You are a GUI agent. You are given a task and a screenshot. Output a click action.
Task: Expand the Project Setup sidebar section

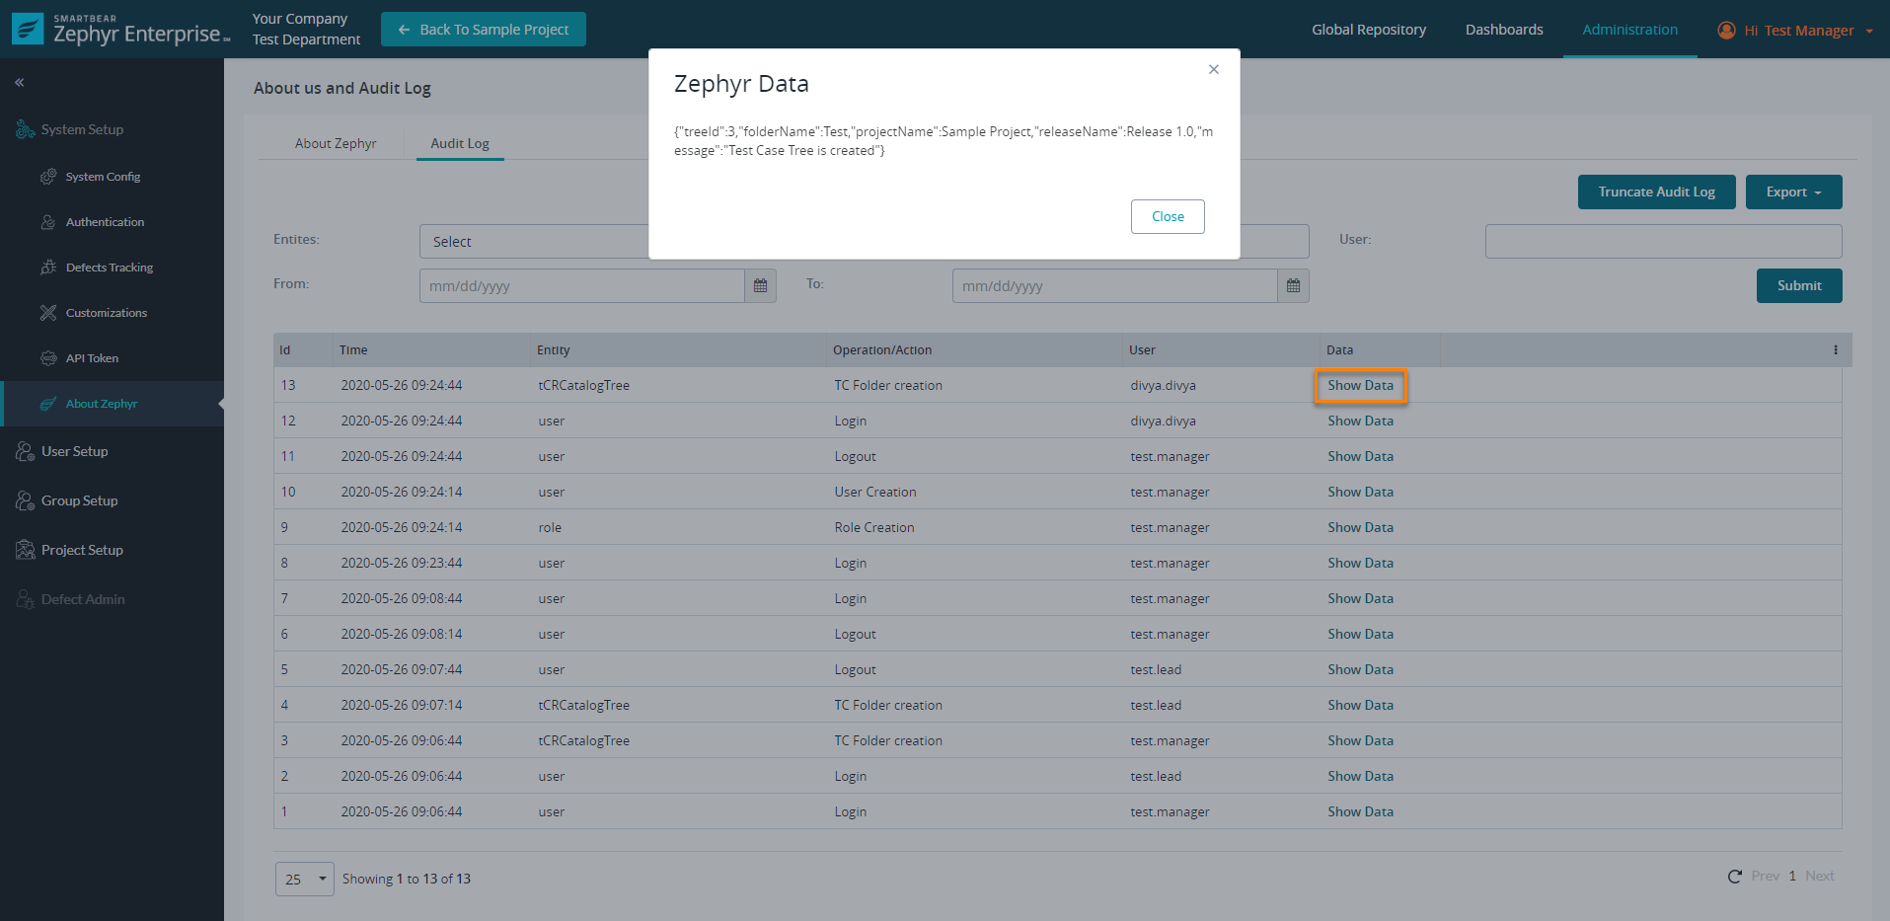[x=82, y=550]
